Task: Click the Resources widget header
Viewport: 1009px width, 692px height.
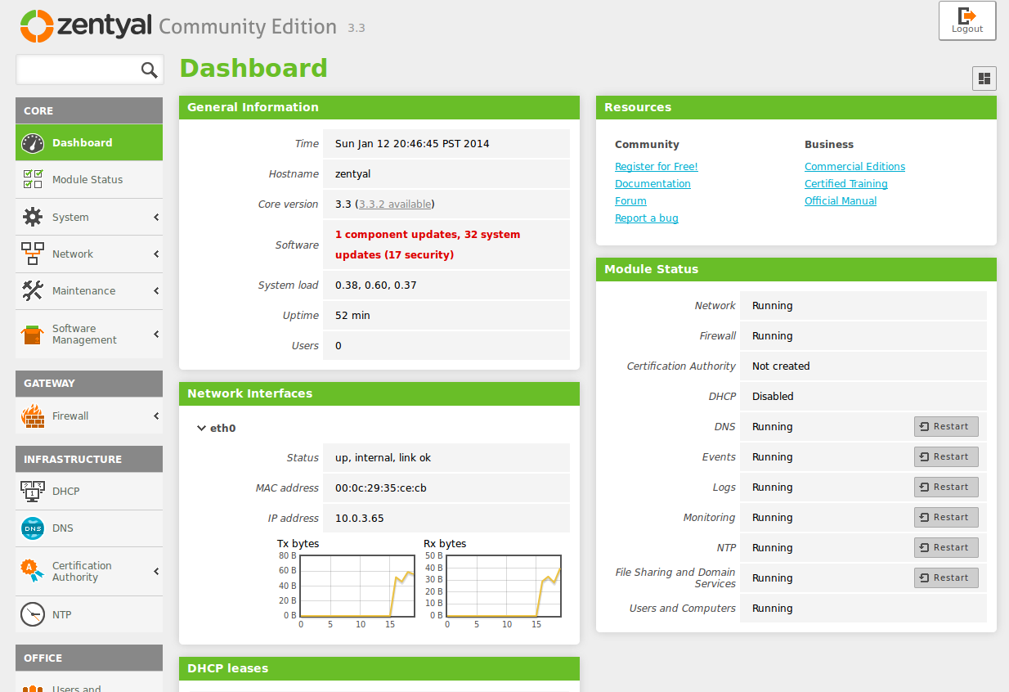Action: pos(796,107)
